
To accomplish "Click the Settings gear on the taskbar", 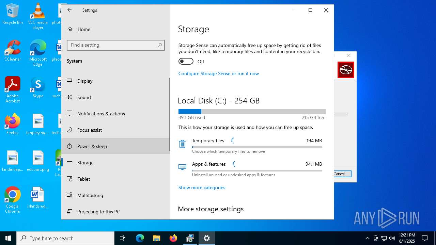I will point(207,238).
